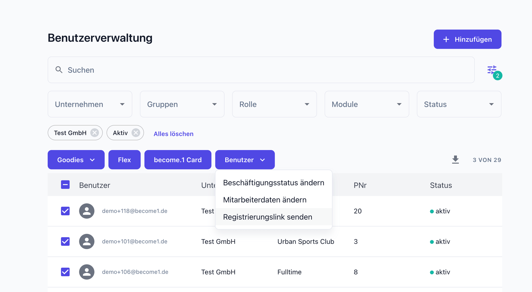Download the user list export
Image resolution: width=532 pixels, height=292 pixels.
point(455,160)
